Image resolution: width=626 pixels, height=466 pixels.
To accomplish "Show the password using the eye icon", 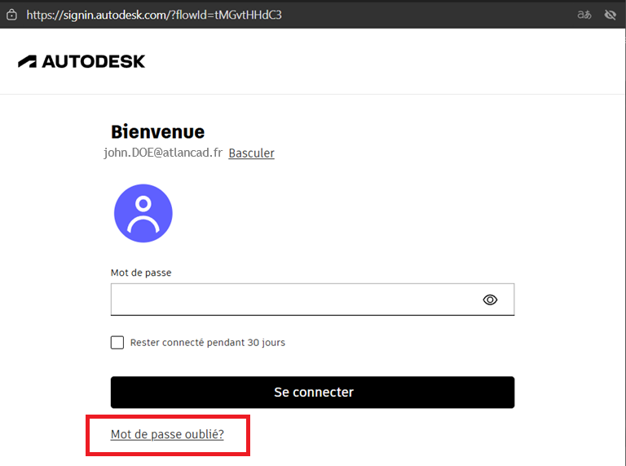I will point(490,300).
